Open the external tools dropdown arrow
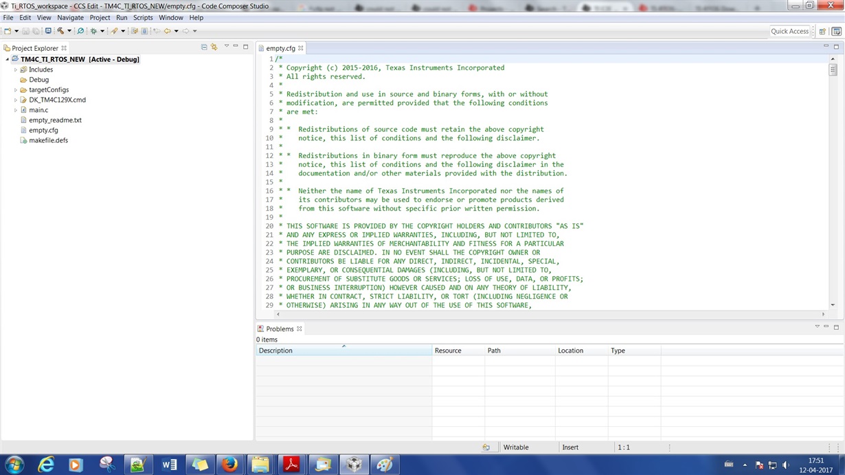This screenshot has height=475, width=845. [x=123, y=31]
